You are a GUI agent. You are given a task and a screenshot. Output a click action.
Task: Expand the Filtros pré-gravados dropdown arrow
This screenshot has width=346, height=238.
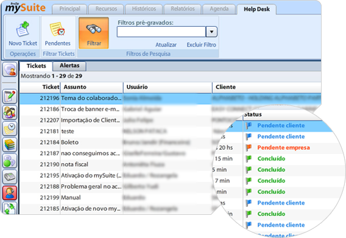click(x=211, y=32)
